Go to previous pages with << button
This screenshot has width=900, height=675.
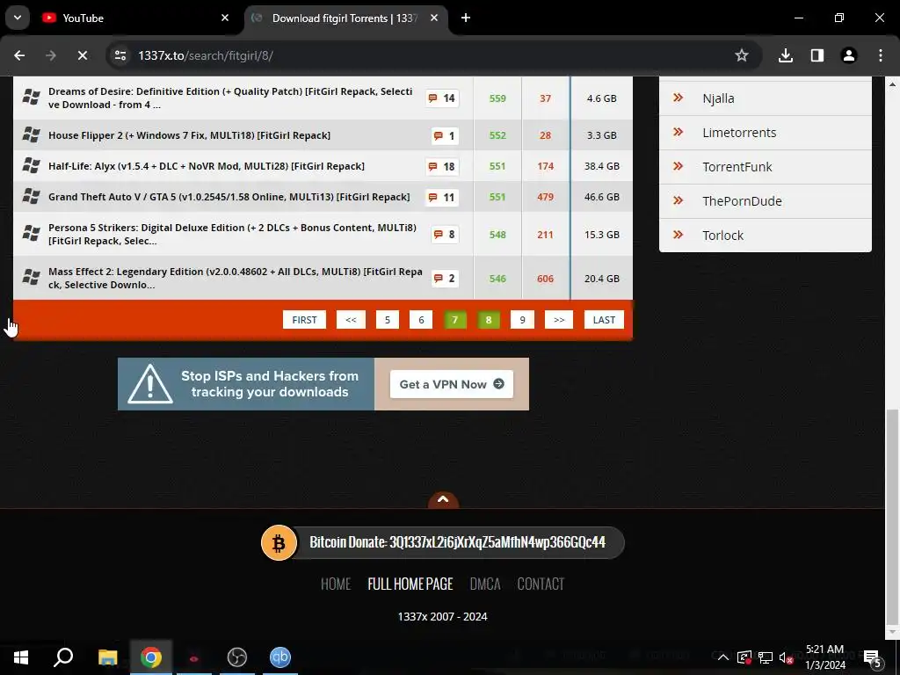pyautogui.click(x=351, y=320)
